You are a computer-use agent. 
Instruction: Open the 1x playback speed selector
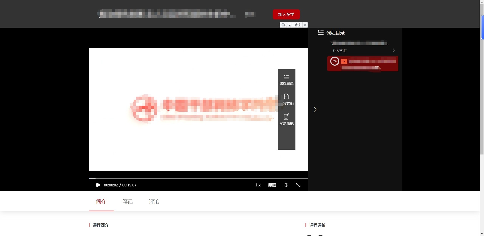[258, 185]
